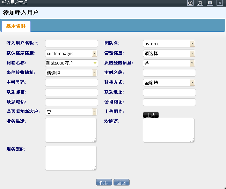Viewport: 226px width, 189px height.
Task: Open the 管理链接 dropdown
Action: (x=192, y=53)
